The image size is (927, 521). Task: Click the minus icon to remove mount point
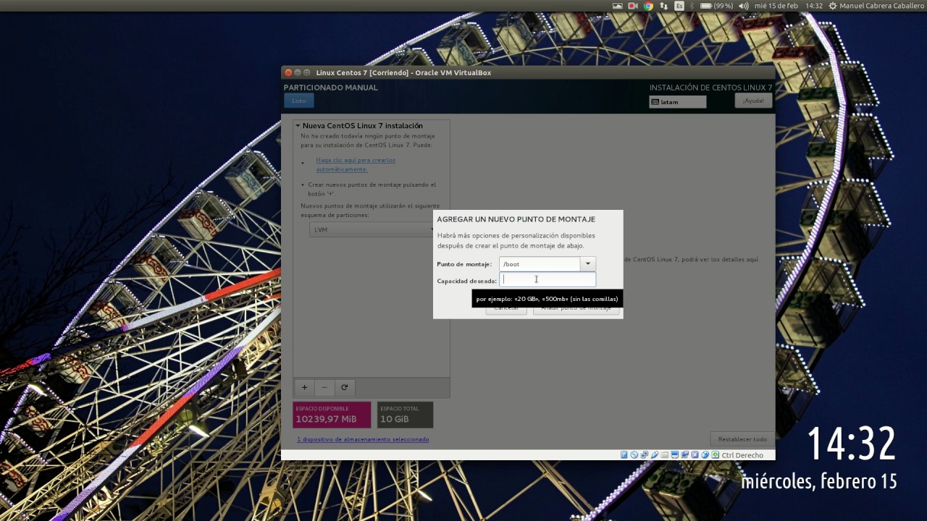324,387
